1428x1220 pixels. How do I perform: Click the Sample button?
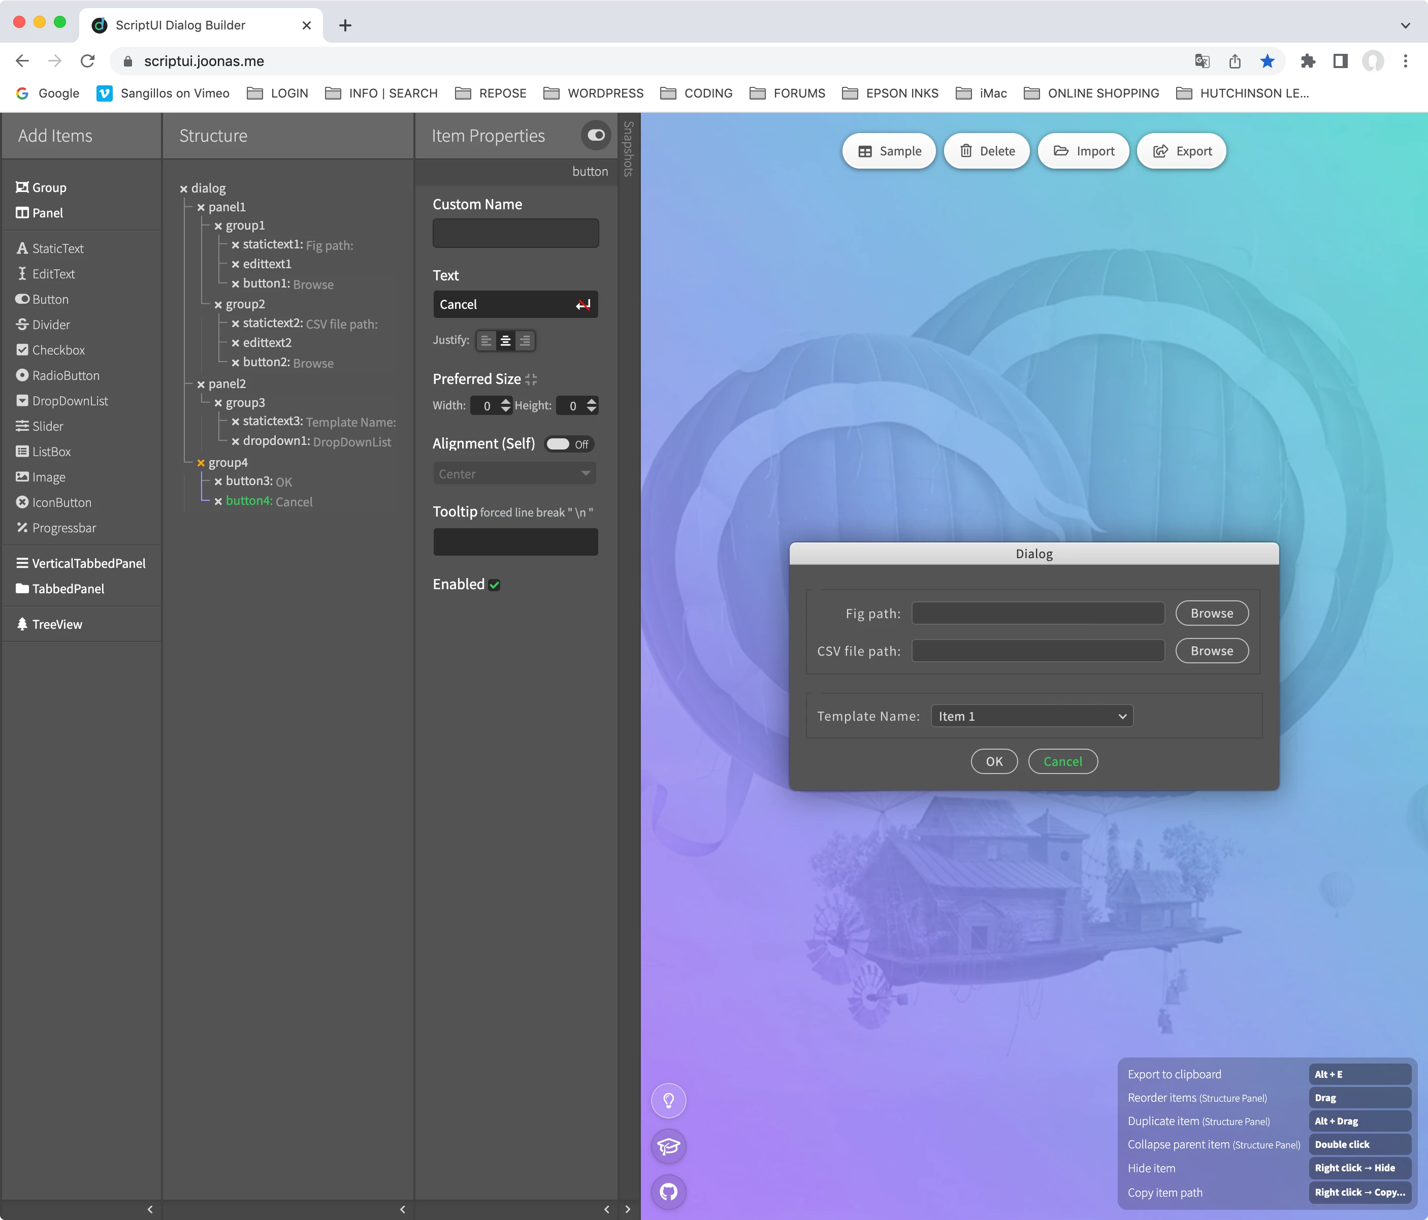click(888, 151)
